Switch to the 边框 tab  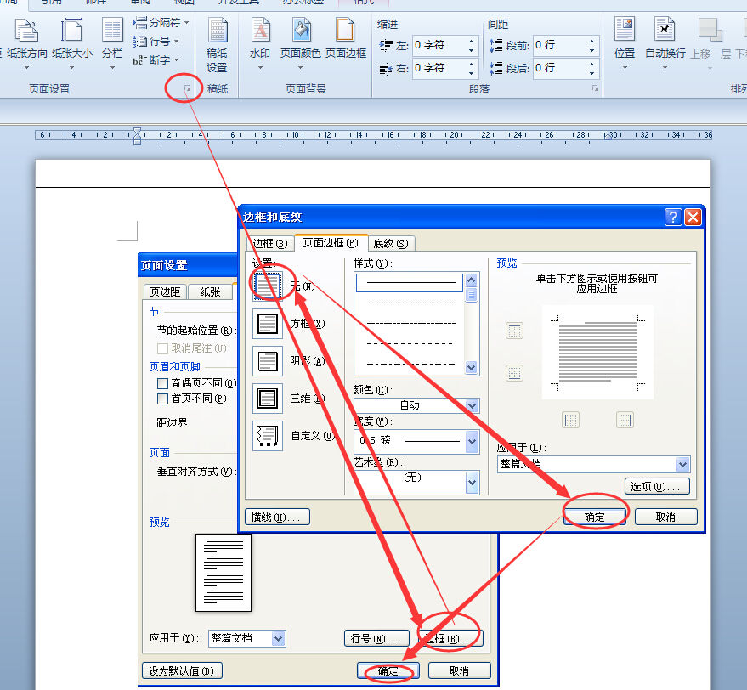tap(269, 244)
